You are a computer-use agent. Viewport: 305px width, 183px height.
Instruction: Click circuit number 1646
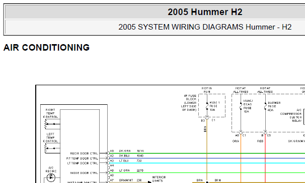(140, 155)
